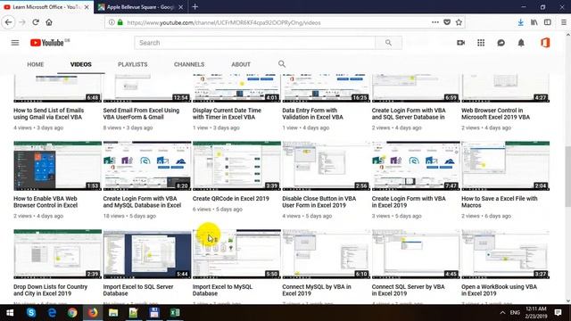Open 'How to Save a Excel File with Macros' link

click(x=500, y=202)
